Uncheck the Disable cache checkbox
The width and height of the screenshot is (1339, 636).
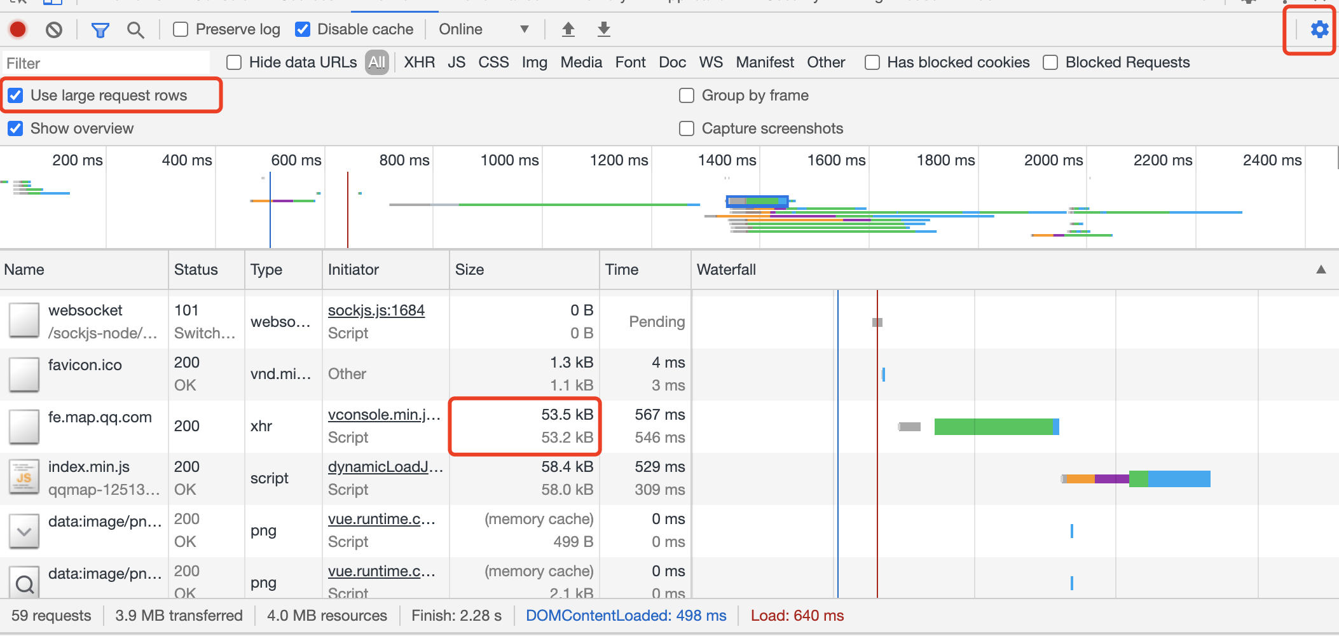303,29
